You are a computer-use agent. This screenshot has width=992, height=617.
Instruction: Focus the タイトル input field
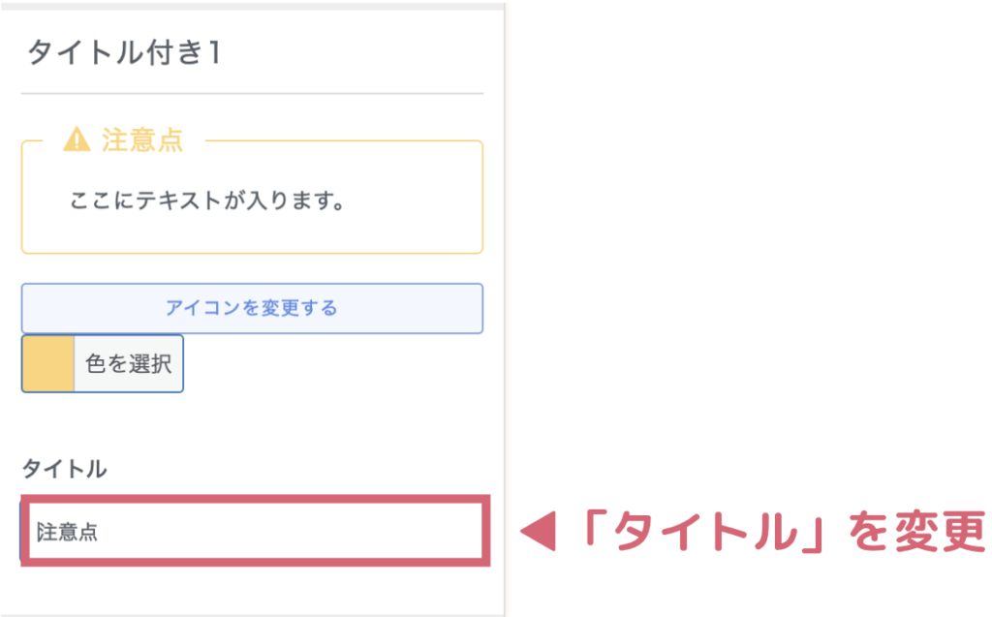click(255, 531)
